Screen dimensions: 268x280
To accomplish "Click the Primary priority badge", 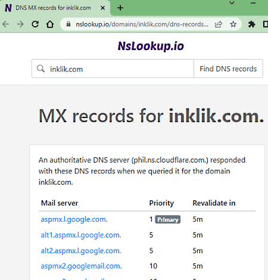I will pos(168,220).
